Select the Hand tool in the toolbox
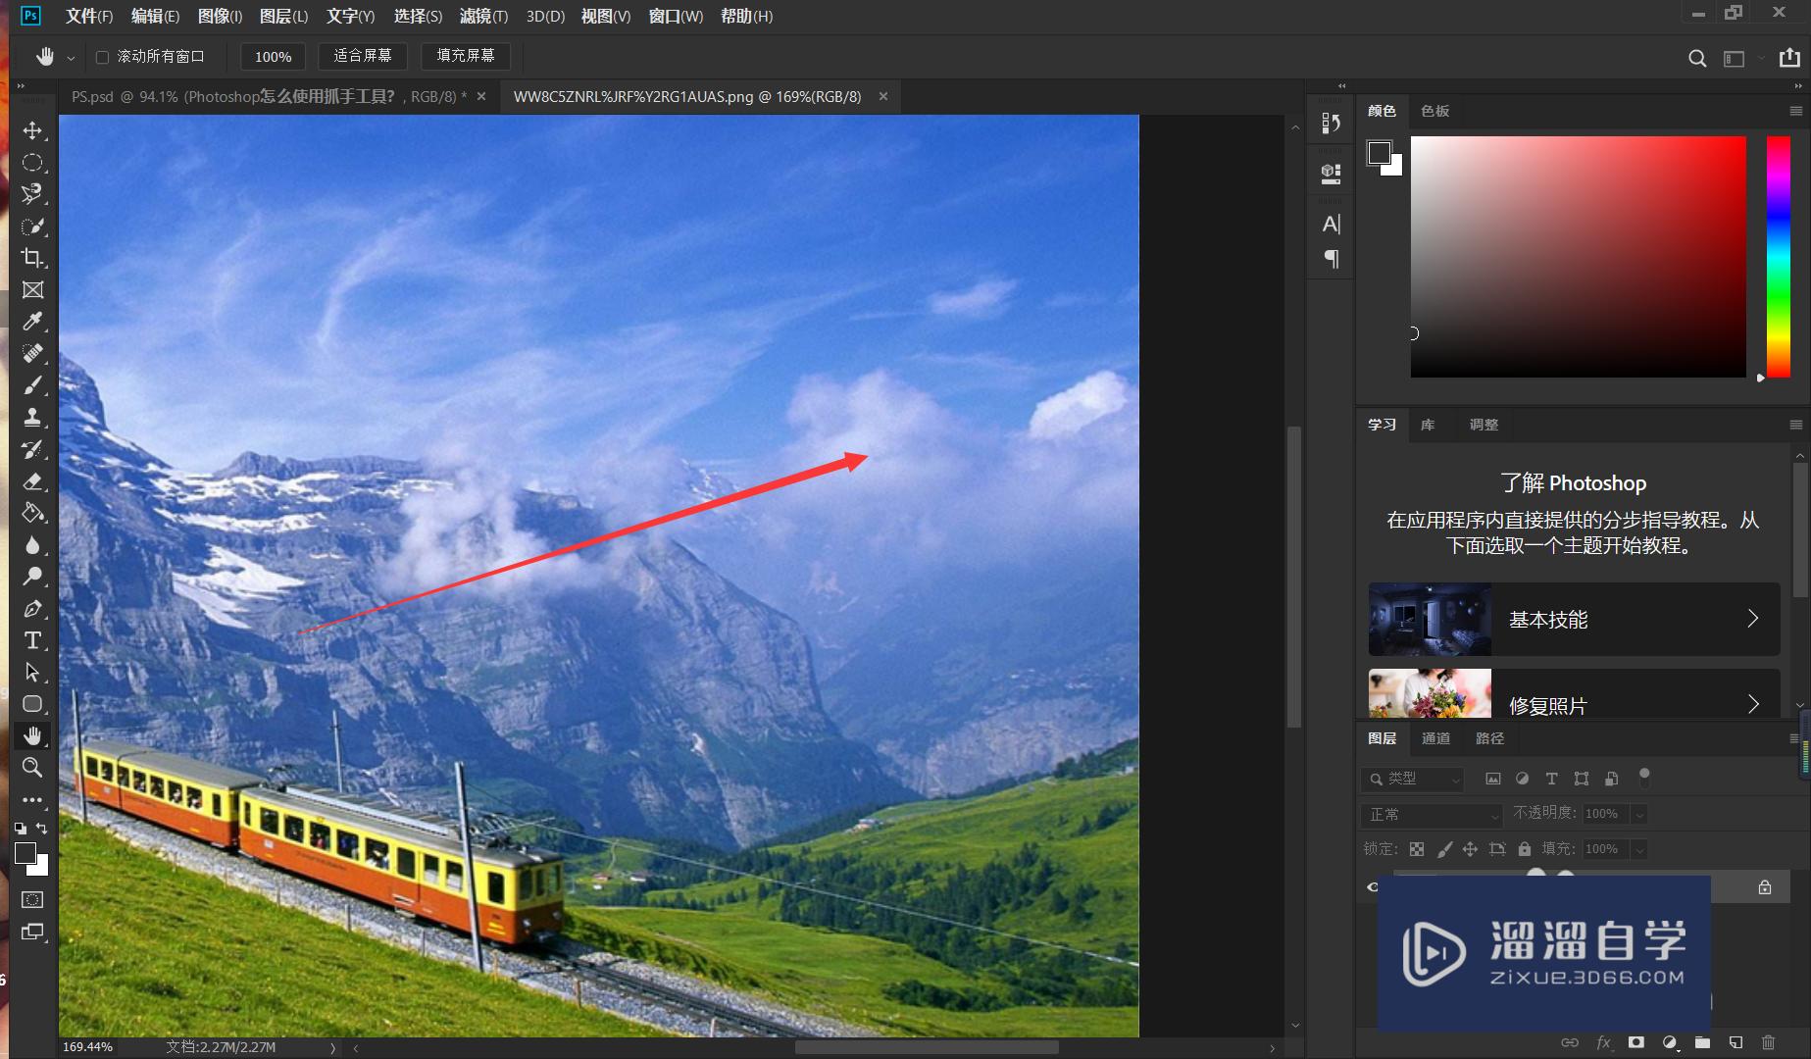Screen dimensions: 1811x1059 coord(32,735)
